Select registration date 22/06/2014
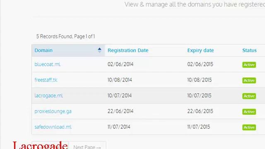This screenshot has height=149, width=265. click(x=120, y=111)
